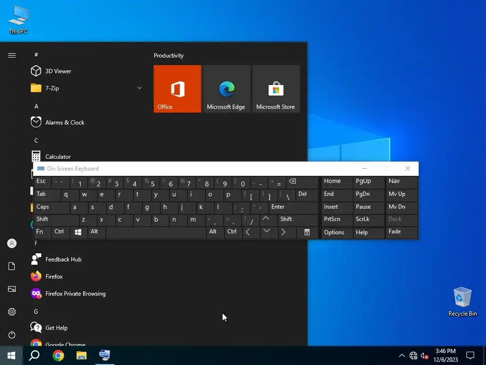Click the left arrow key
486x365 pixels.
(251, 232)
